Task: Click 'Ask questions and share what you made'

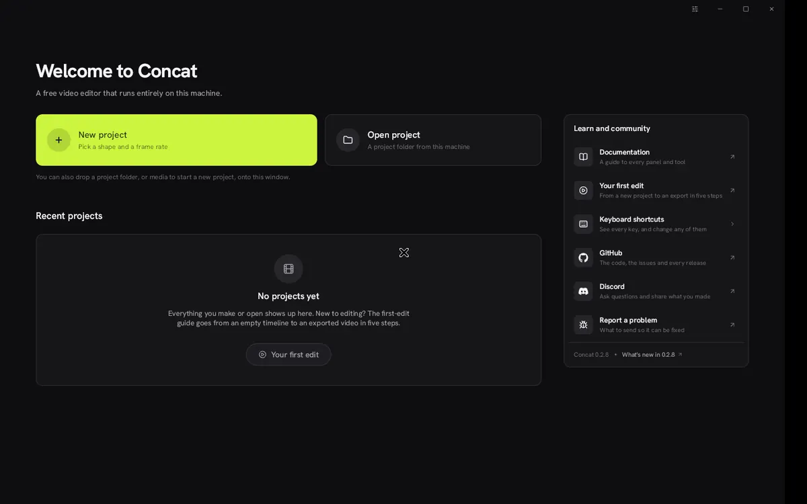Action: click(x=655, y=296)
